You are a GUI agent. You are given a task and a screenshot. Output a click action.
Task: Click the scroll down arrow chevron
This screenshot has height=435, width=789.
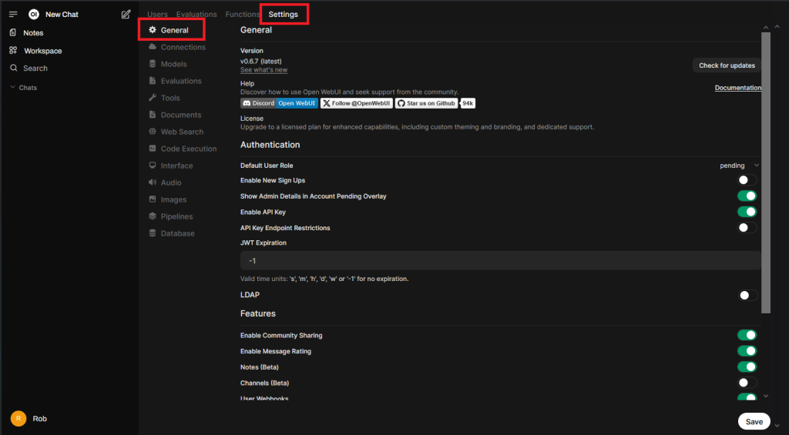click(x=765, y=396)
